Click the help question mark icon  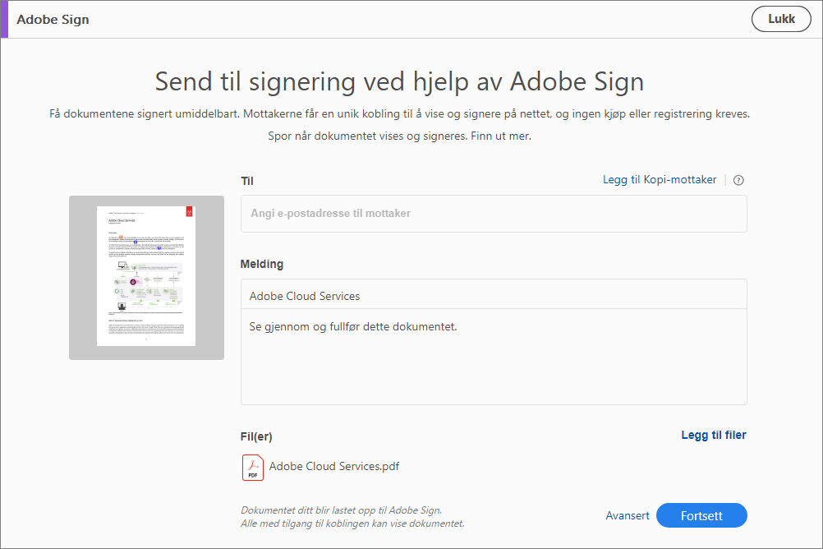738,181
